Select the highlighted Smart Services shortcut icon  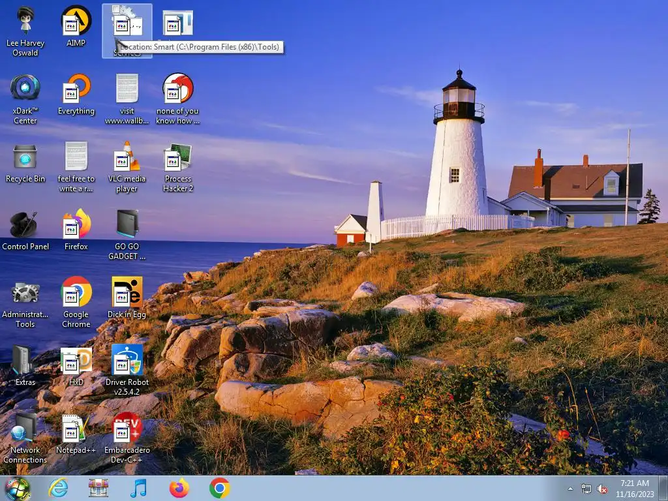tap(127, 31)
